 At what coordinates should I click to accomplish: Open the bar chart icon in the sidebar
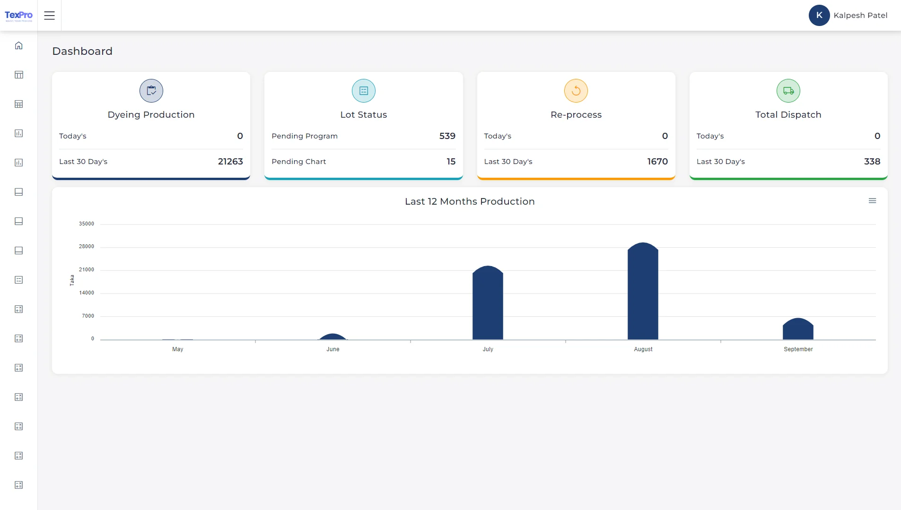(18, 133)
